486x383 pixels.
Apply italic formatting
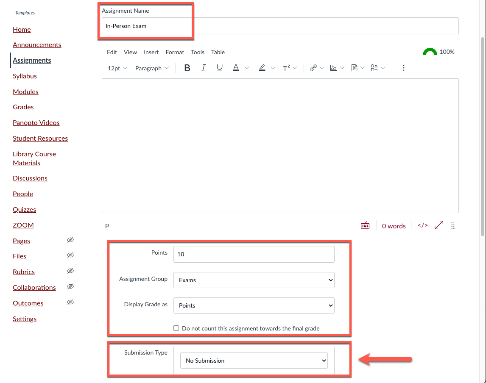203,68
